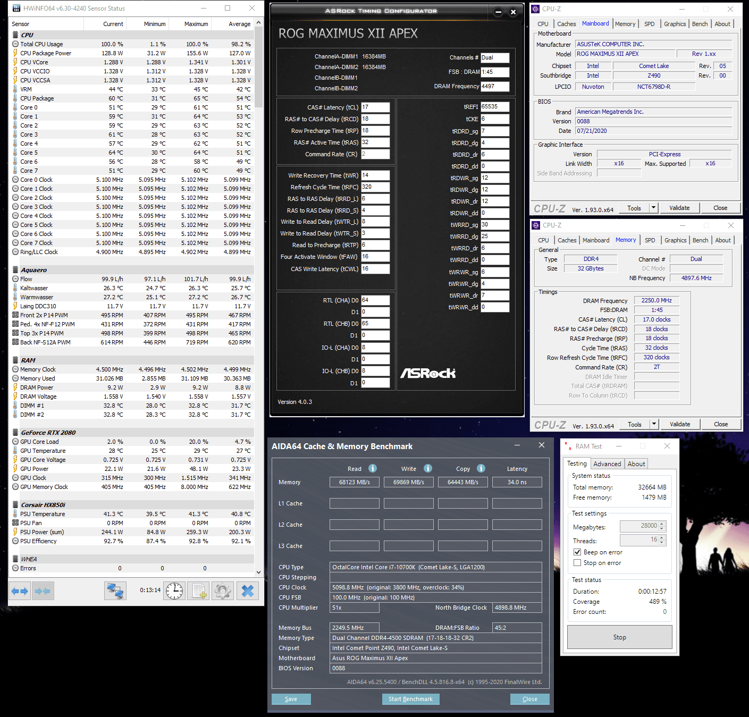Click Tools button in CPU-Z Mainboard window
Image resolution: width=749 pixels, height=717 pixels.
pos(634,208)
